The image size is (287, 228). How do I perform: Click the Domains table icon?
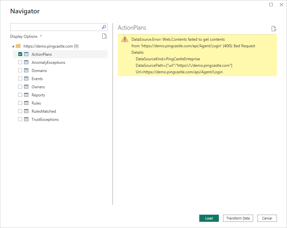(26, 71)
